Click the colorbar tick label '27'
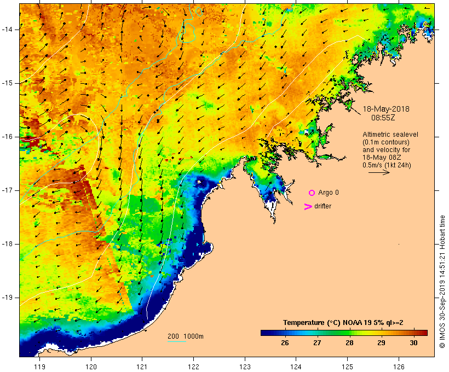 pyautogui.click(x=317, y=343)
